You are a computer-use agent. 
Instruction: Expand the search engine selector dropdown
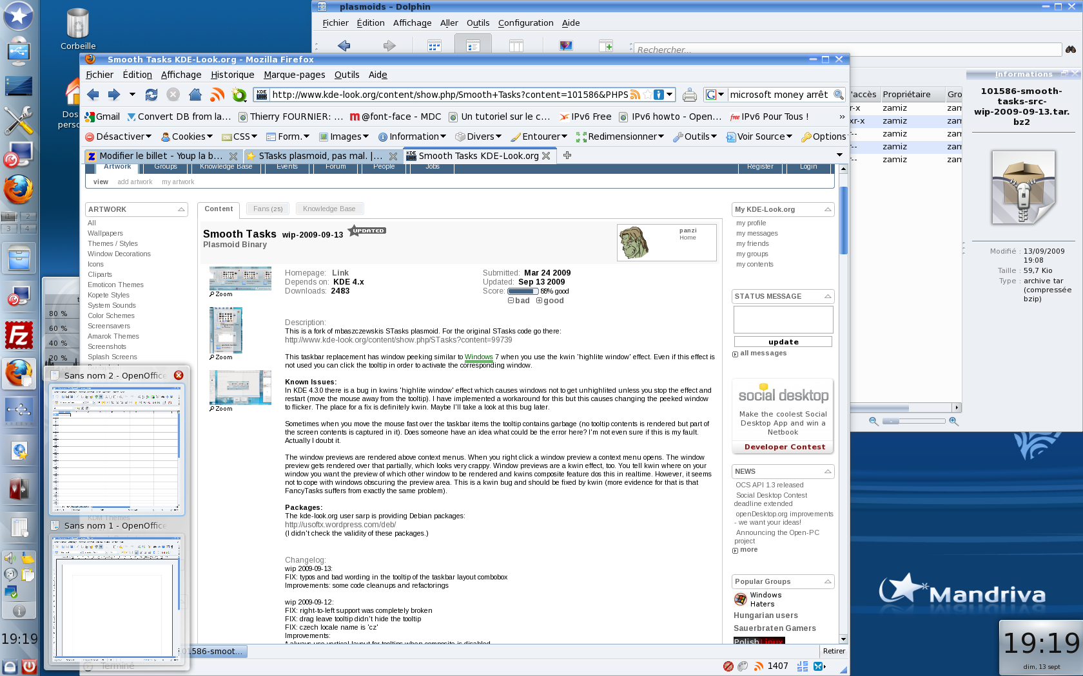coord(715,95)
